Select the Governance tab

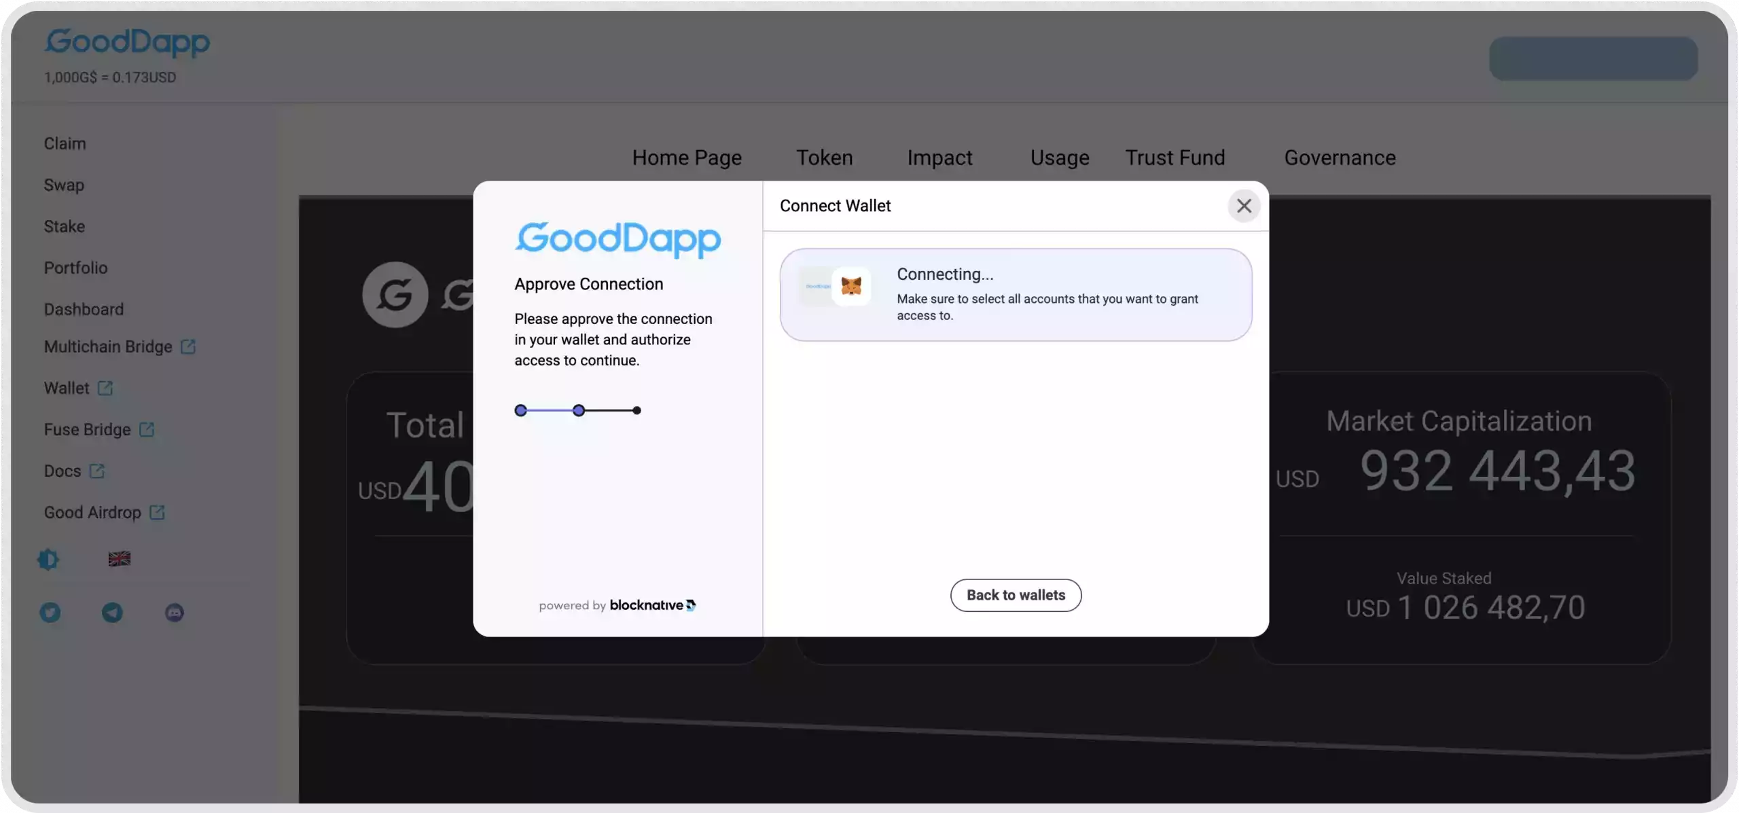(x=1340, y=158)
